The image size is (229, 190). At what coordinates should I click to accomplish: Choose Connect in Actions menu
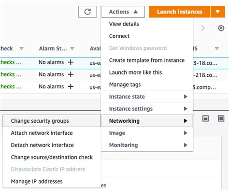[x=147, y=36]
